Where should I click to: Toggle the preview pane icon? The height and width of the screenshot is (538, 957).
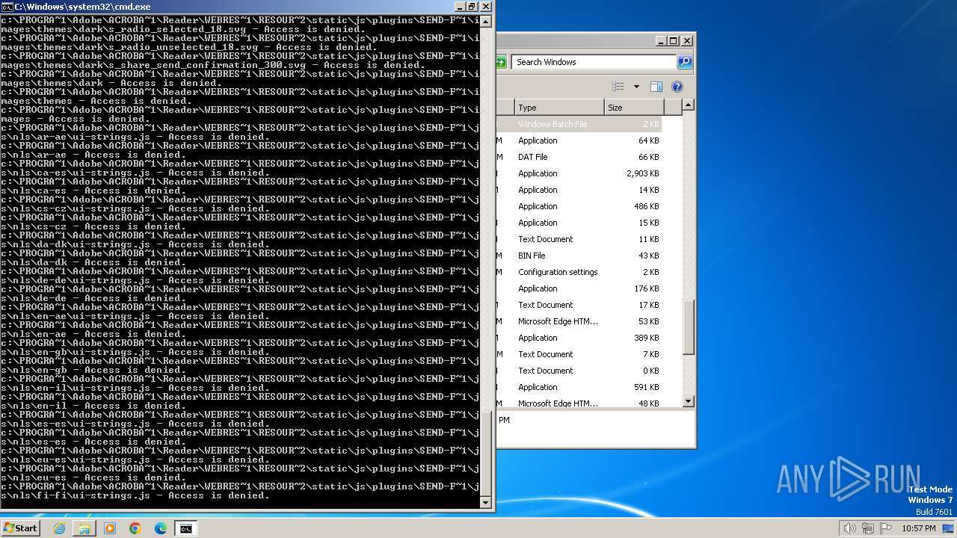tap(656, 87)
